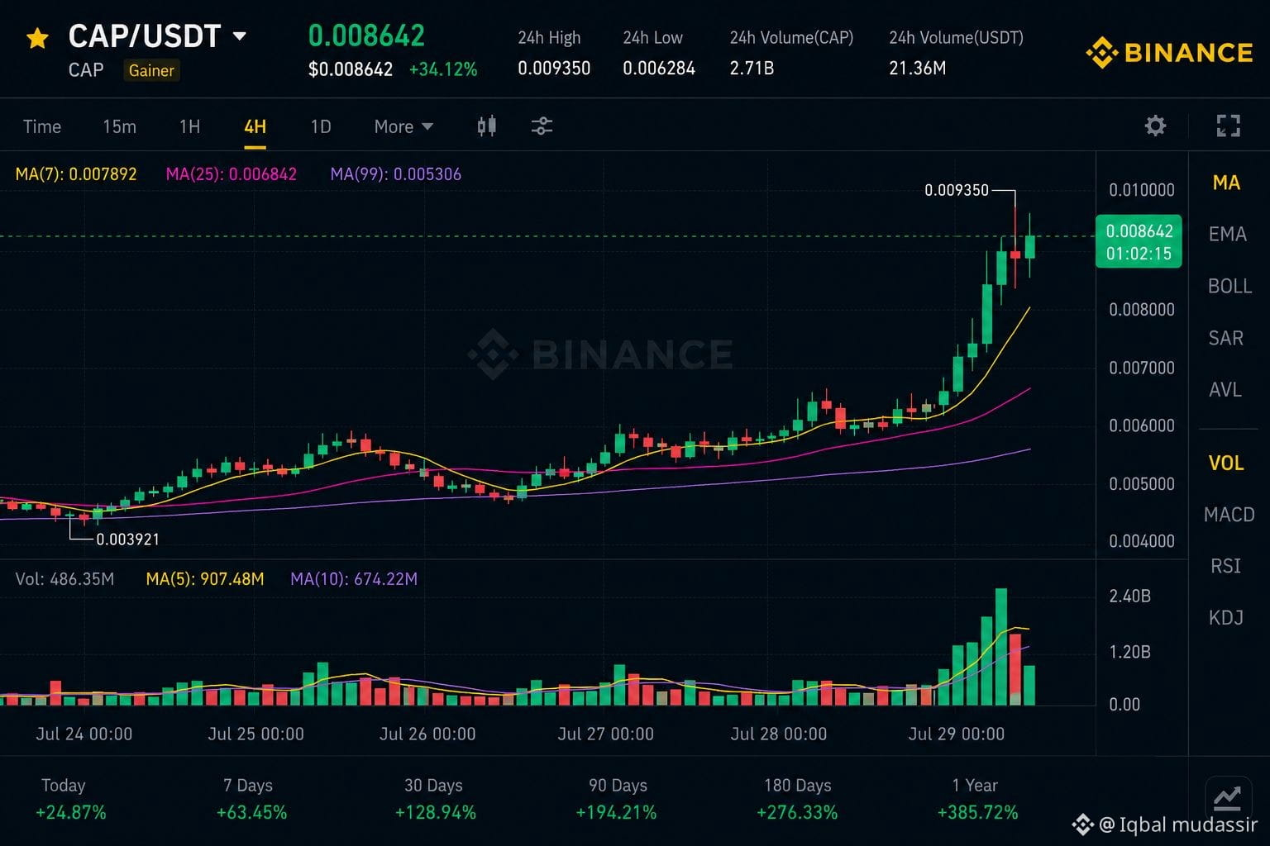This screenshot has height=846, width=1270.
Task: Toggle the favorite star for CAP/USDT
Action: pyautogui.click(x=37, y=38)
